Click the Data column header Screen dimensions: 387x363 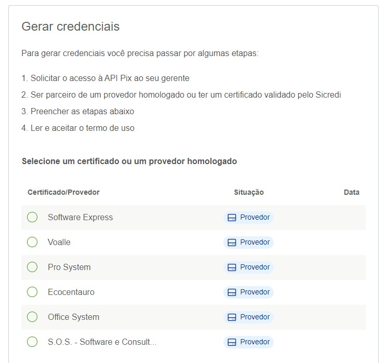pos(352,192)
